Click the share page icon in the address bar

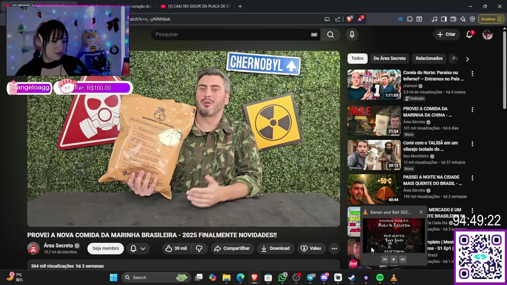337,19
